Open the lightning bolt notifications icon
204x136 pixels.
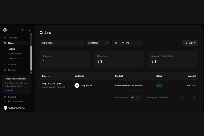point(23,30)
